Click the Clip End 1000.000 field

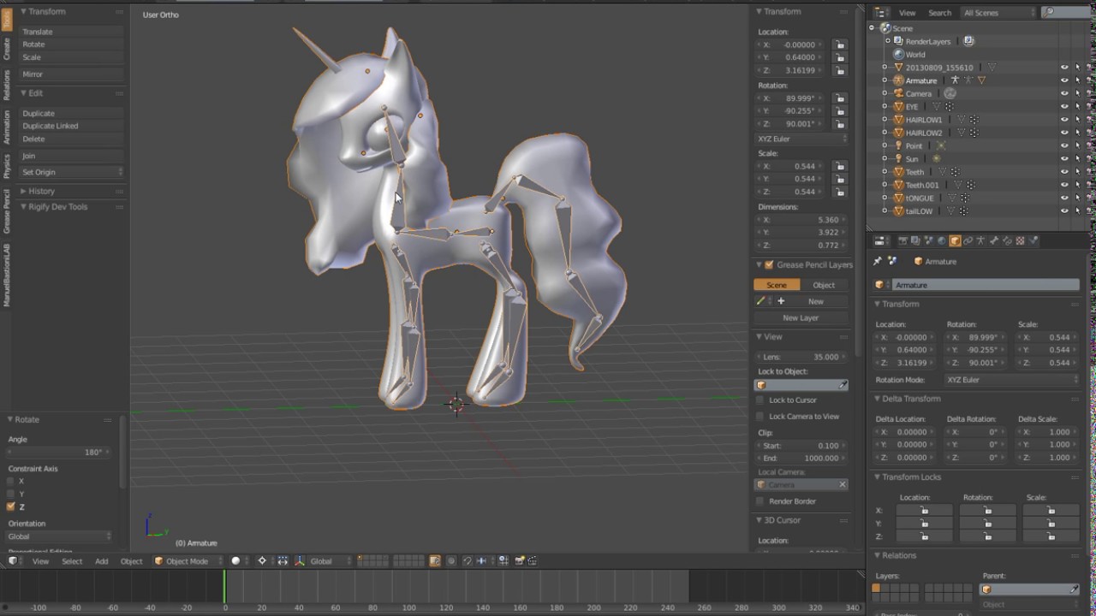pos(801,458)
